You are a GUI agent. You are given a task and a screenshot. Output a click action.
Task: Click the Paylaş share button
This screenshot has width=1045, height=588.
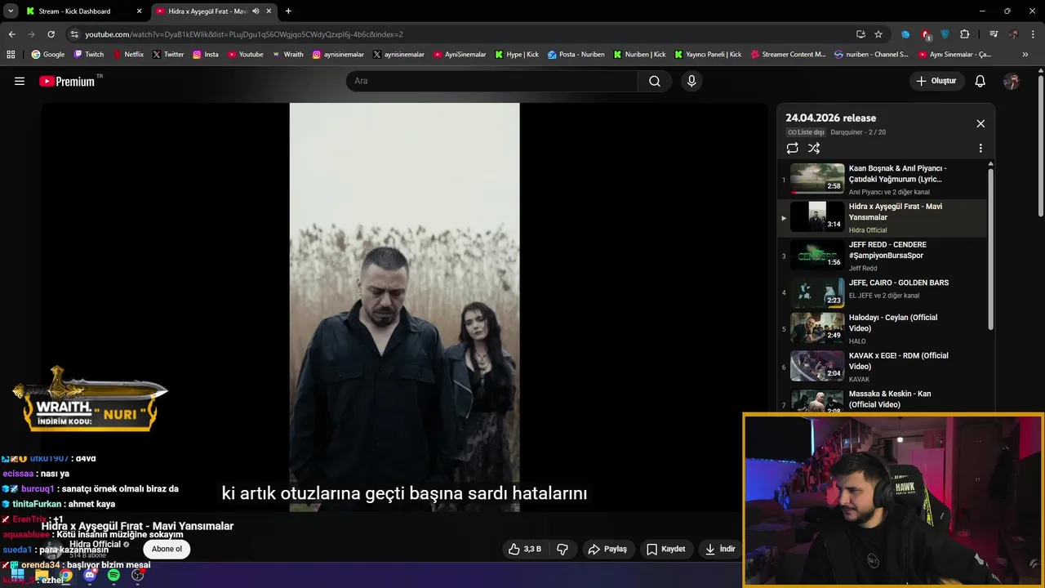[607, 549]
